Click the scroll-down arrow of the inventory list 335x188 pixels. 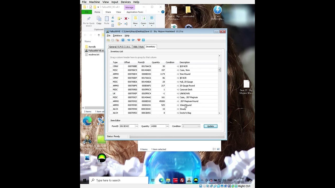(x=219, y=113)
